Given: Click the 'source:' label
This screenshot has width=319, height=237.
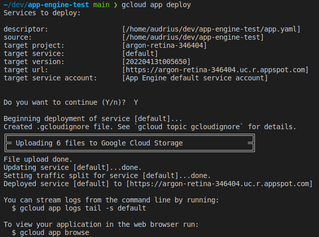Looking at the screenshot, I should [x=18, y=37].
